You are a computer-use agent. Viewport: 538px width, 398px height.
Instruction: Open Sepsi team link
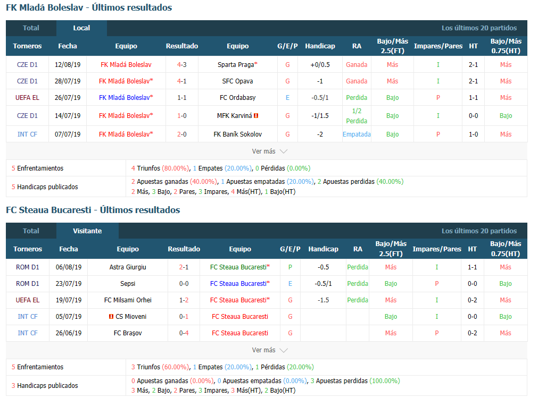click(x=128, y=284)
